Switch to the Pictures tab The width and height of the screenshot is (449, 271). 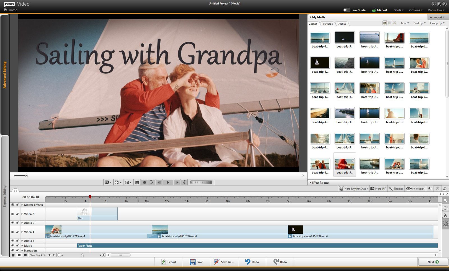327,24
